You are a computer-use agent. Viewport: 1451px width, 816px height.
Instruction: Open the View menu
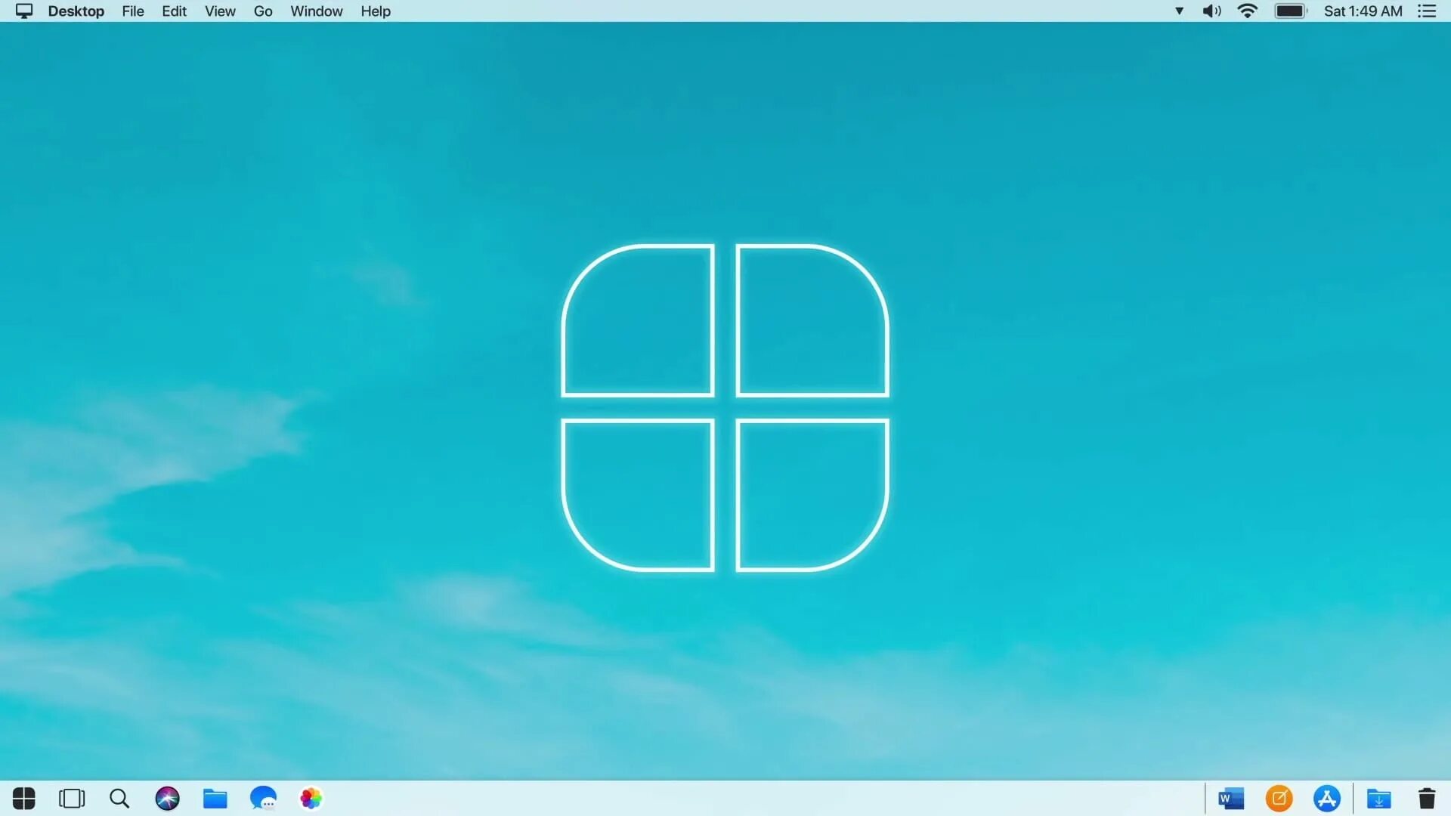click(x=220, y=11)
